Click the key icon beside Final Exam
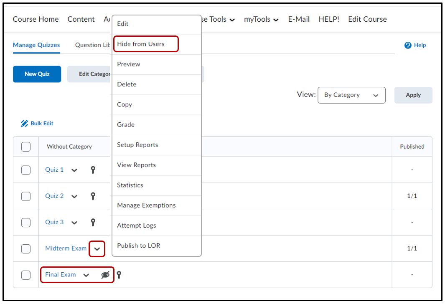Image resolution: width=445 pixels, height=304 pixels. 119,275
